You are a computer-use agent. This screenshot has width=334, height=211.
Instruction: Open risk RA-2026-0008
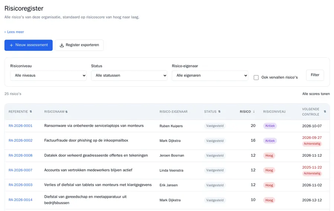point(20,155)
